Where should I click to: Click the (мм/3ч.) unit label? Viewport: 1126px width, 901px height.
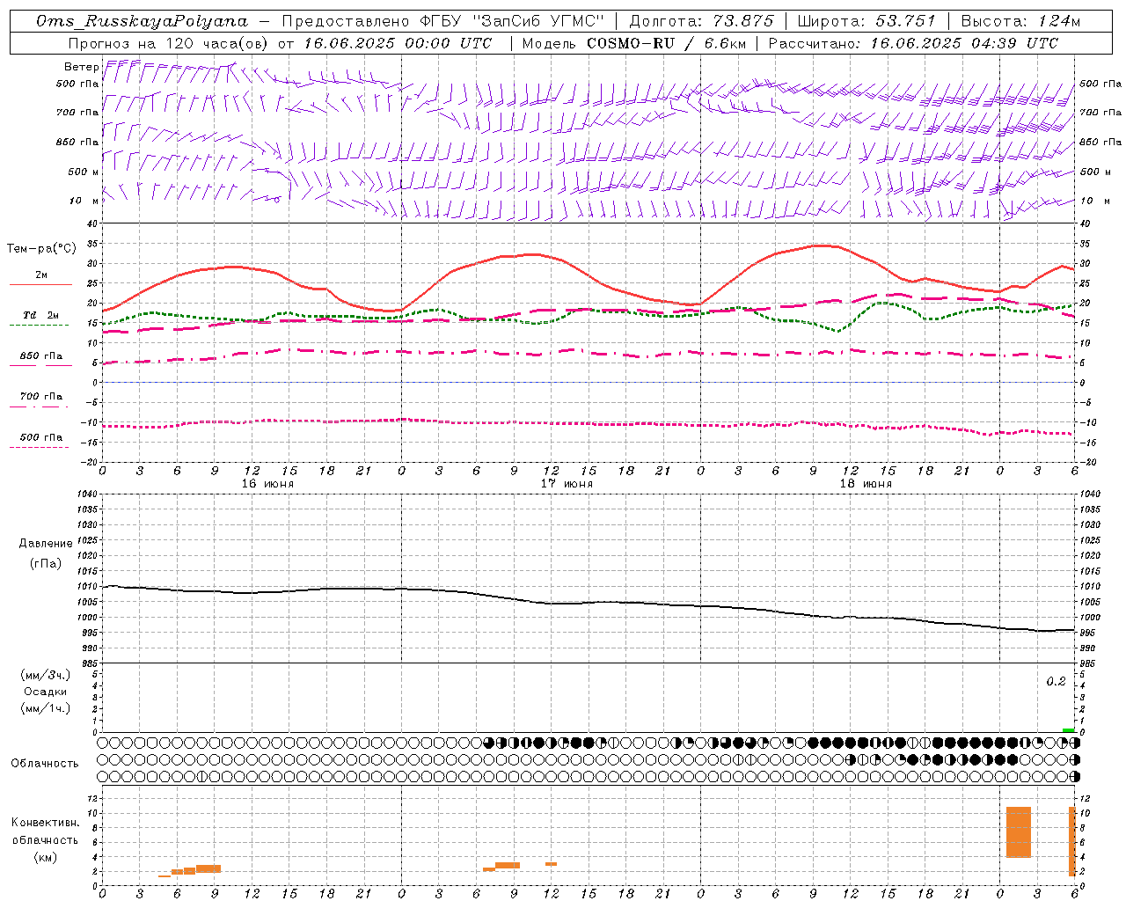click(46, 675)
